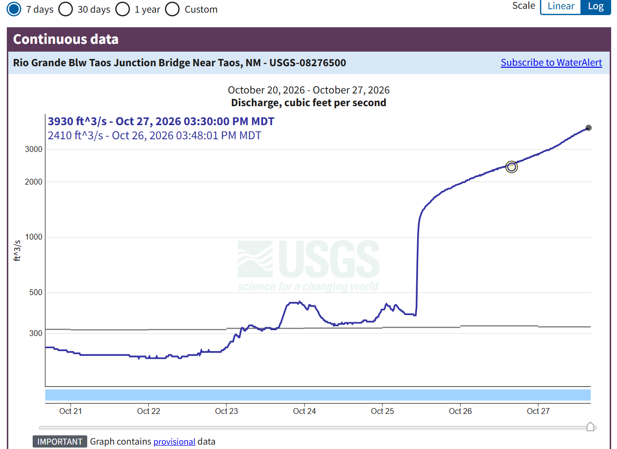Click the 500 y-axis tick label

click(x=36, y=293)
